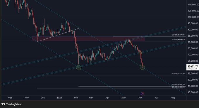Click the 75,000.00 price axis label
The image size is (199, 108).
point(193,48)
